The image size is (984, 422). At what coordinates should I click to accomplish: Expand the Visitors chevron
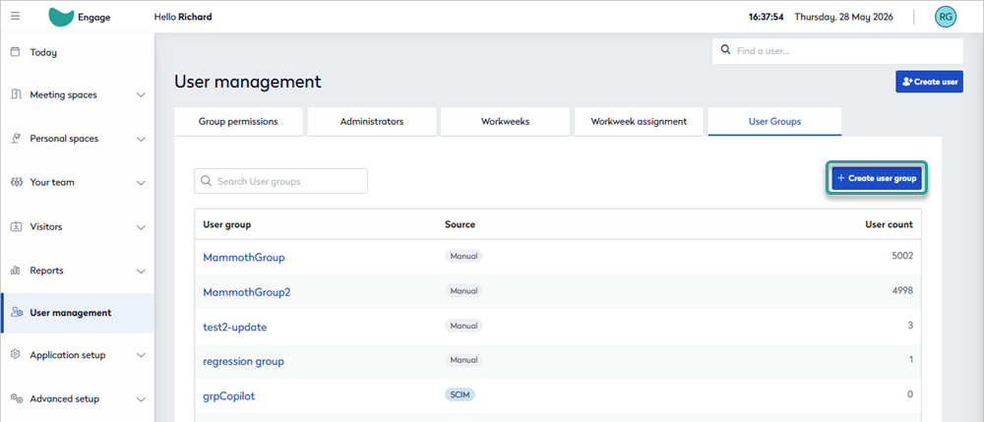tap(141, 227)
